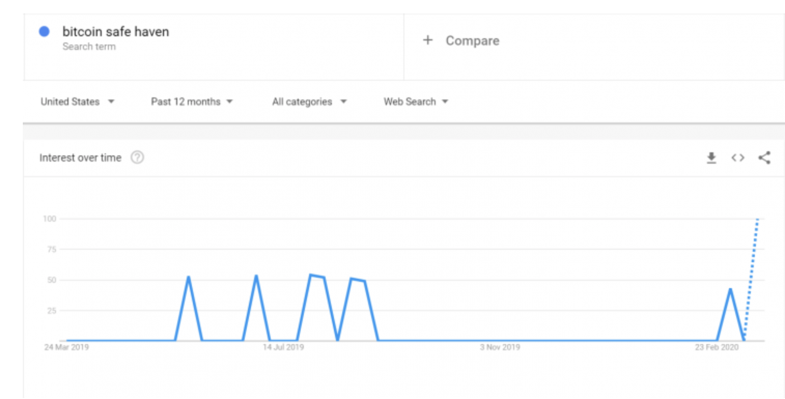
Task: Open the Past 12 months time range dropdown
Action: click(191, 102)
